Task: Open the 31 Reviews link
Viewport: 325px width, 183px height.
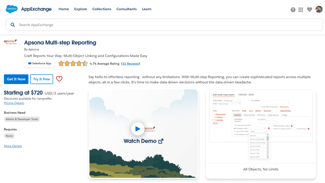Action: 130,64
